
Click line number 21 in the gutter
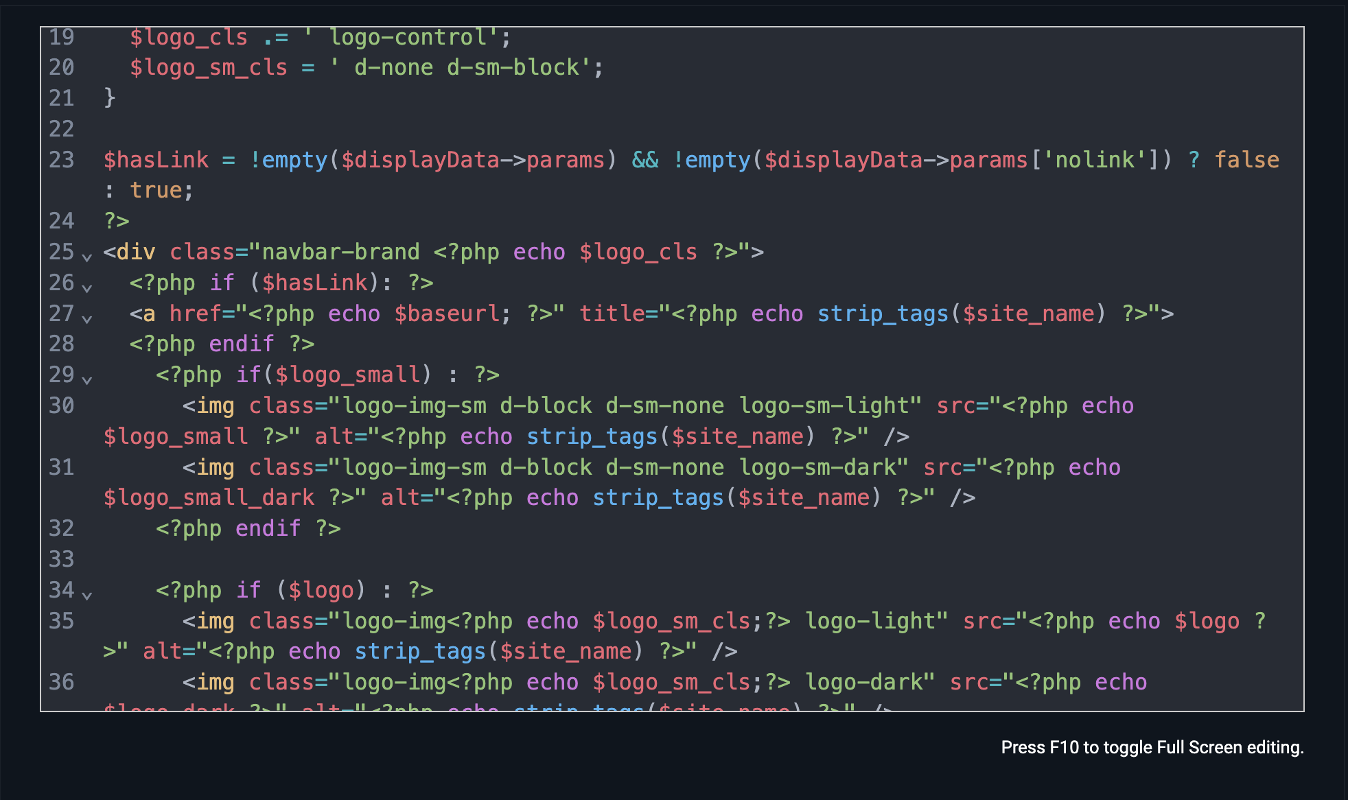click(62, 98)
